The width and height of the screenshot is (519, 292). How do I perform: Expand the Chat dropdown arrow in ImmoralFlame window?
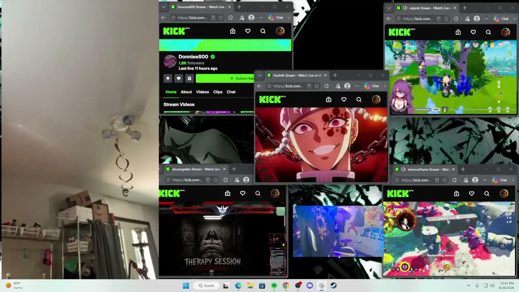pyautogui.click(x=513, y=180)
